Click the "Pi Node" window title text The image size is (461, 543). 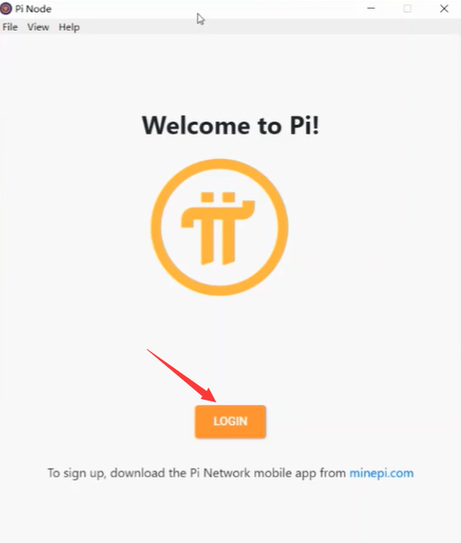click(x=33, y=9)
